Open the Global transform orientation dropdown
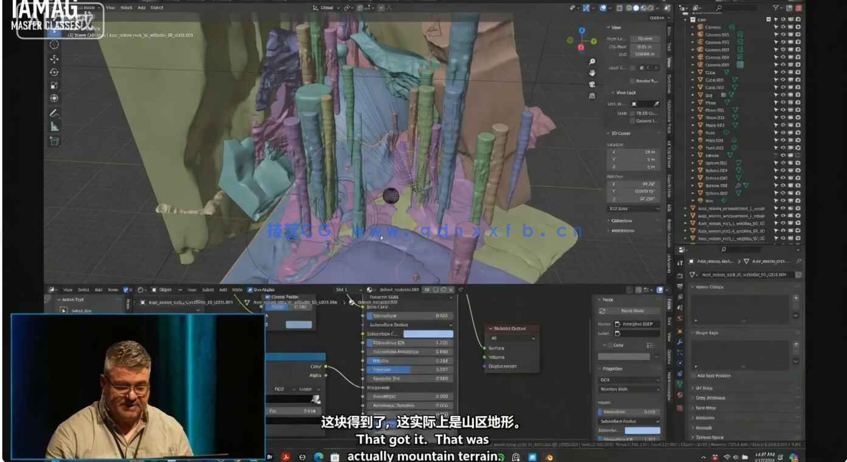This screenshot has height=462, width=847. (328, 8)
